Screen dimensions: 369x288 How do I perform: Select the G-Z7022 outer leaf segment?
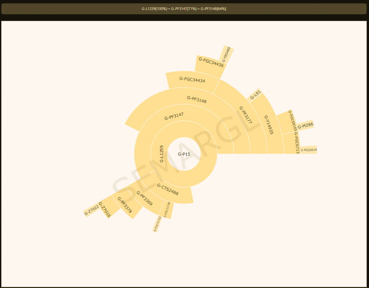pyautogui.click(x=91, y=211)
